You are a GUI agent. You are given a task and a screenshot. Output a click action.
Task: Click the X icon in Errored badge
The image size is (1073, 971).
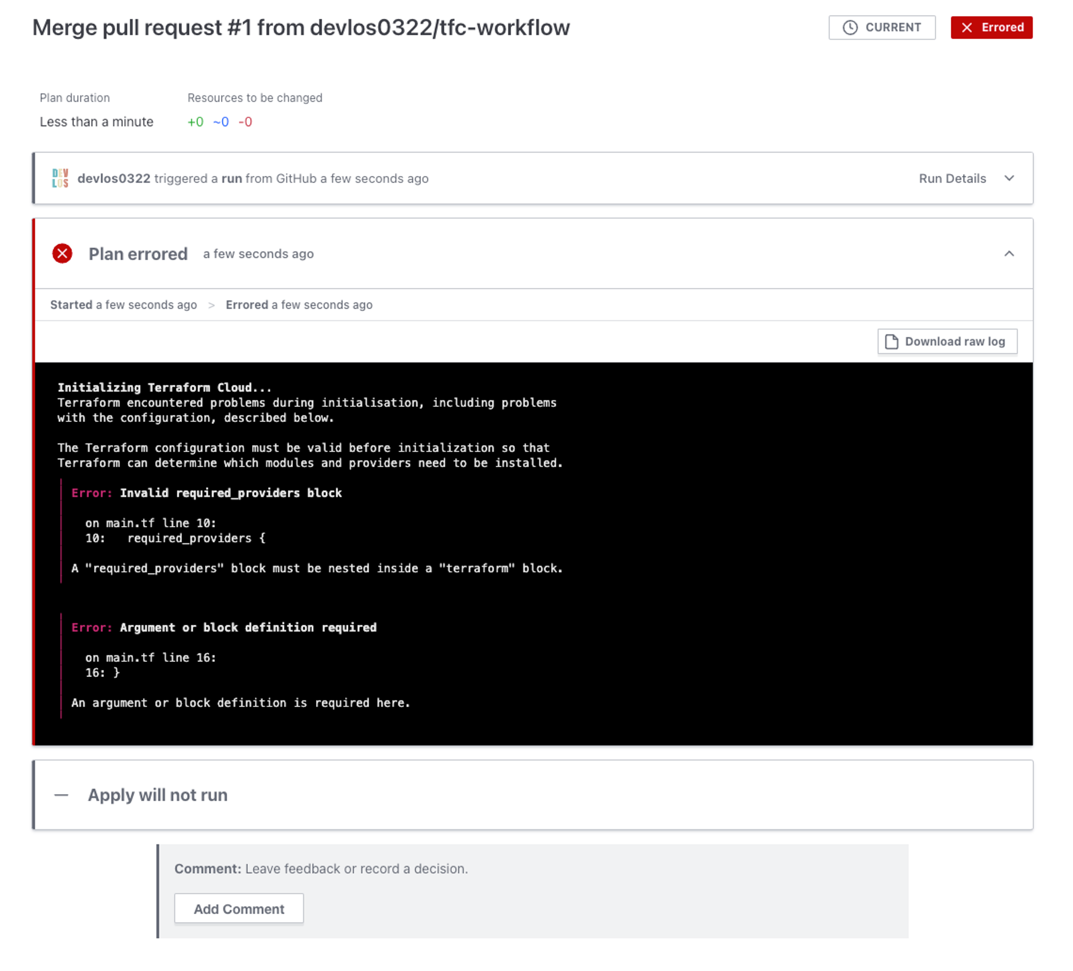pos(966,27)
